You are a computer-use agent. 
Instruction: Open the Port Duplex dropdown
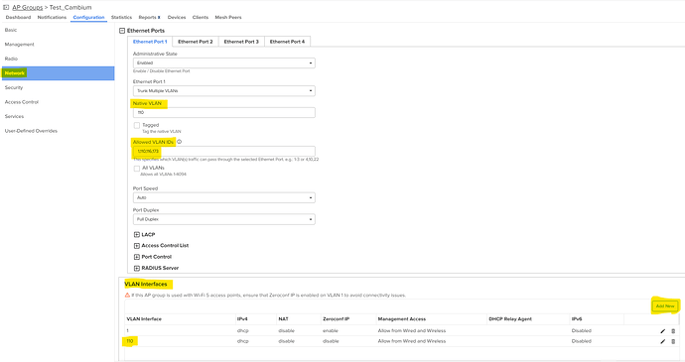pyautogui.click(x=224, y=219)
